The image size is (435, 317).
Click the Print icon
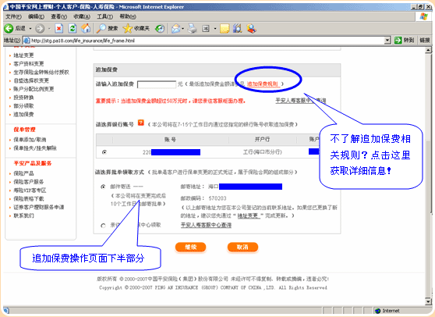pyautogui.click(x=193, y=28)
